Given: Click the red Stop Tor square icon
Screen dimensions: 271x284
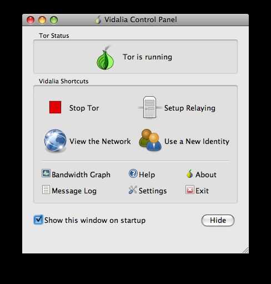Looking at the screenshot, I should pos(55,107).
